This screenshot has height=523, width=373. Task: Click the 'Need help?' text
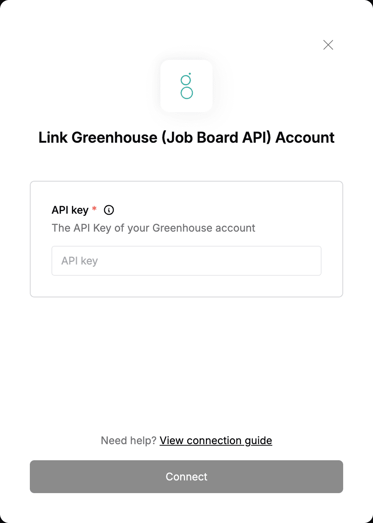pyautogui.click(x=128, y=440)
